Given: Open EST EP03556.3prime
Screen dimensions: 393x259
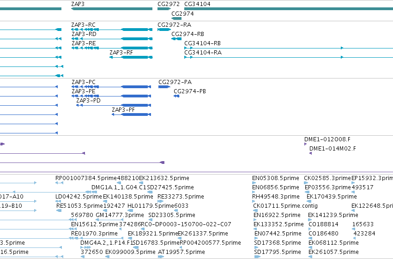Looking at the screenshot, I should [328, 187].
